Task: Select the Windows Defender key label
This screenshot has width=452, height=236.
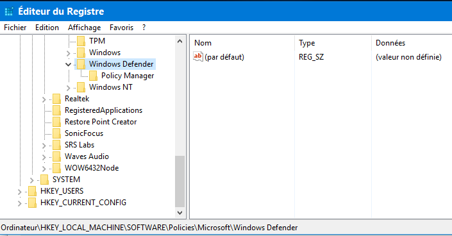Action: 121,64
